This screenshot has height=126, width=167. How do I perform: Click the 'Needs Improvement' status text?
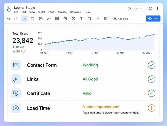(x=101, y=106)
